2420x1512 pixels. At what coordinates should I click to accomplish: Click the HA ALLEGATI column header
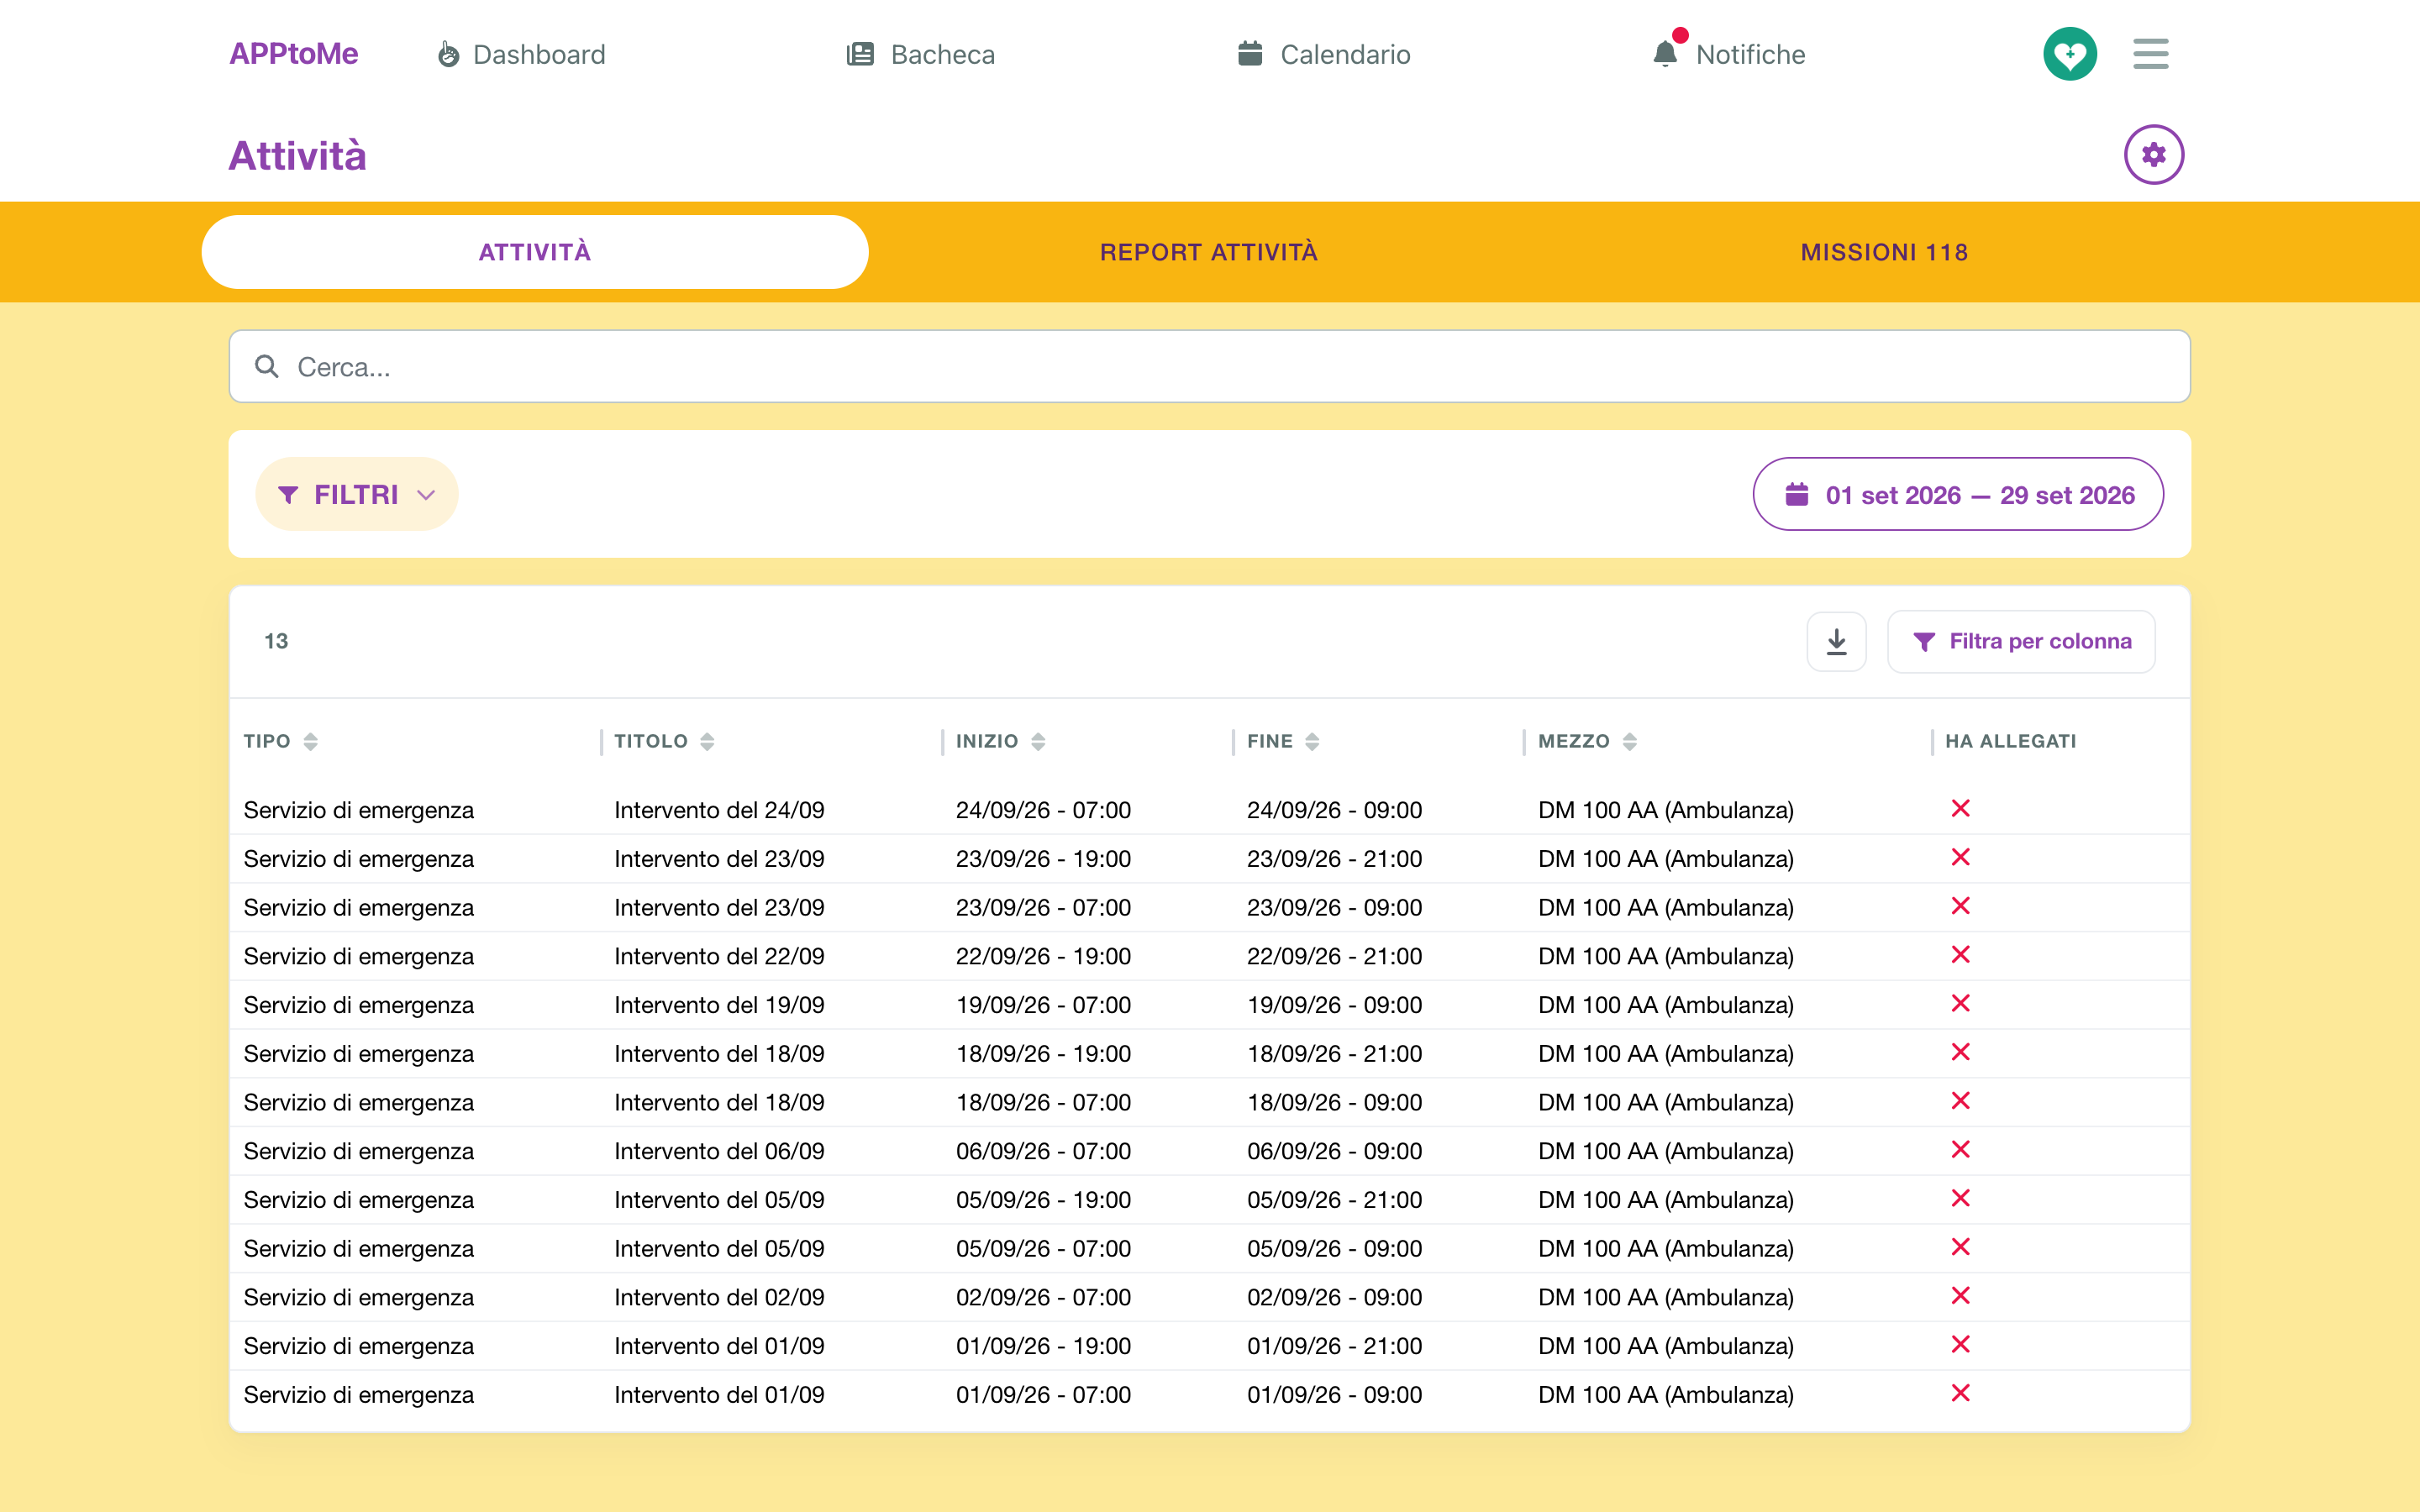[2010, 741]
